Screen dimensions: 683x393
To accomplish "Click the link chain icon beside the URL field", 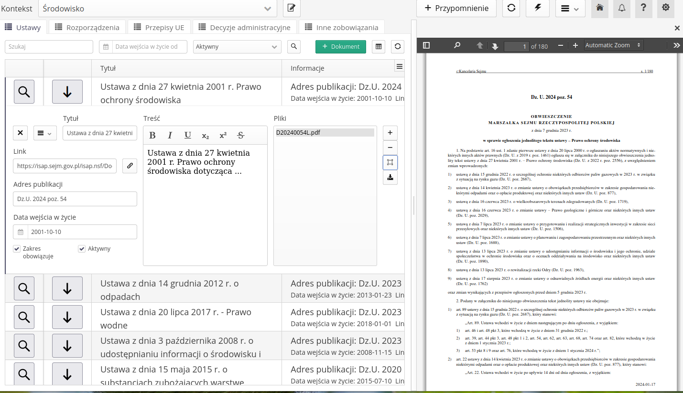I will click(x=130, y=166).
